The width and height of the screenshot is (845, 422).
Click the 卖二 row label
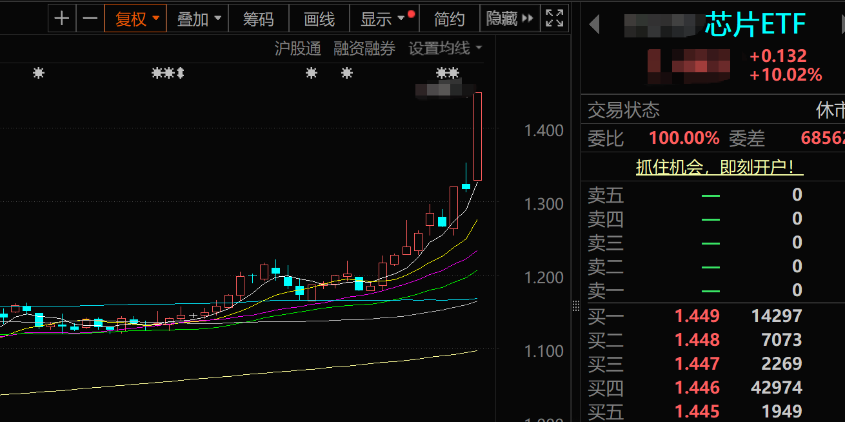[x=606, y=266]
